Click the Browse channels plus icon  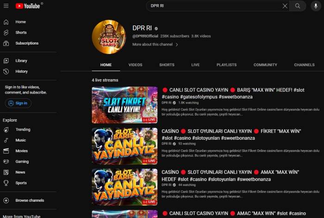[x=6, y=200]
